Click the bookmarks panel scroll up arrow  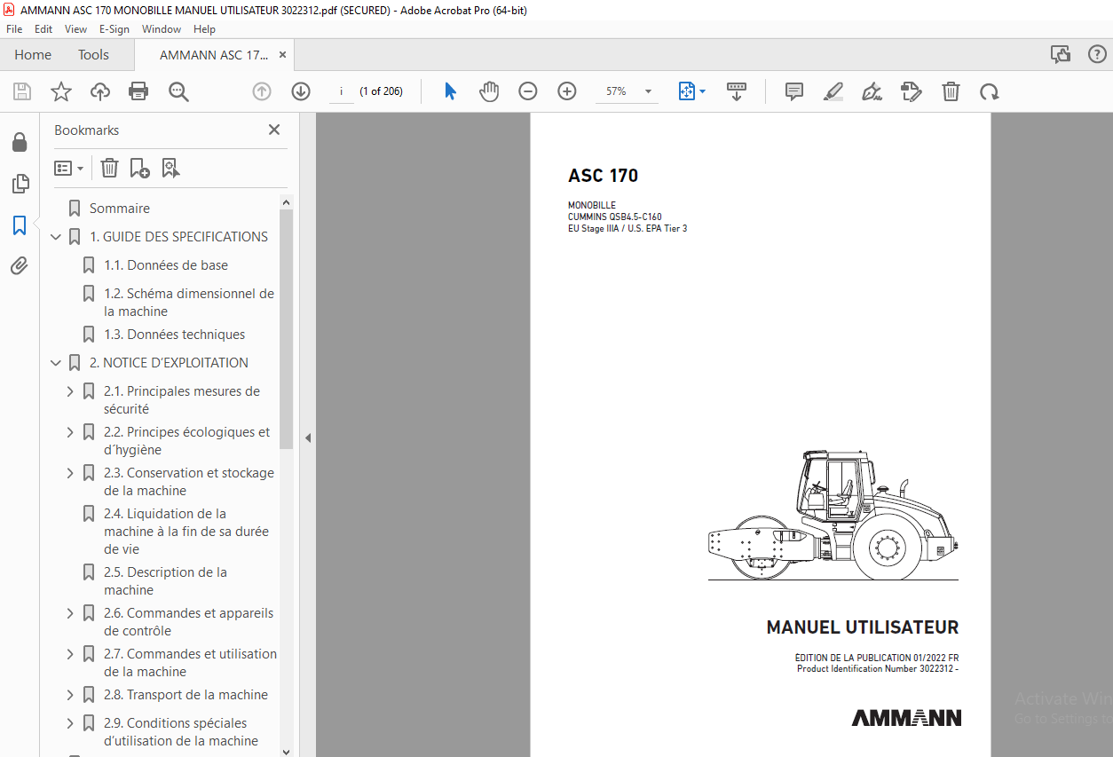(x=286, y=202)
